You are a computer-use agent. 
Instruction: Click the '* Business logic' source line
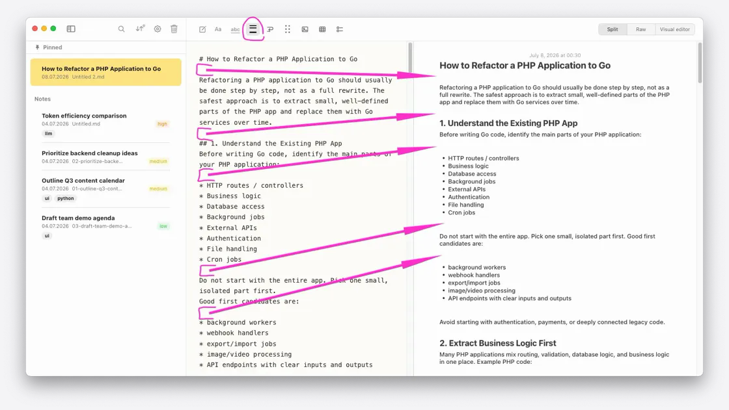pyautogui.click(x=230, y=196)
